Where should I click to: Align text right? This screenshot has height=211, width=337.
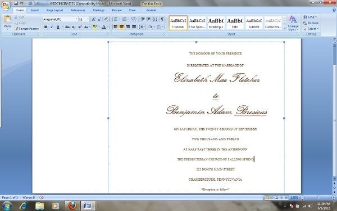tap(128, 27)
